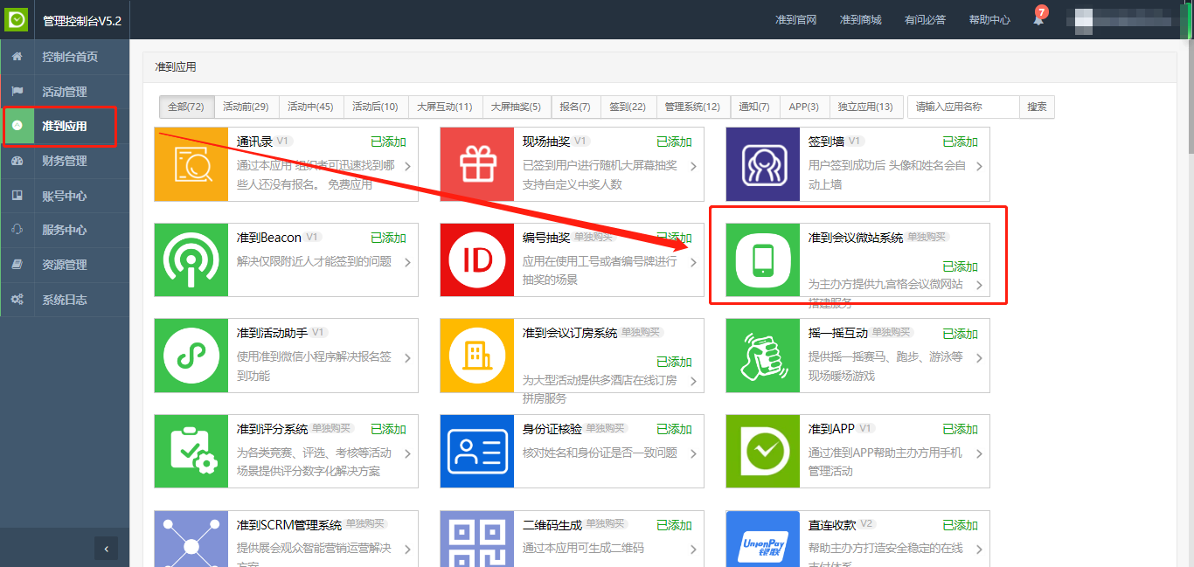Open 活动管理 in the sidebar
Image resolution: width=1194 pixels, height=567 pixels.
point(65,92)
